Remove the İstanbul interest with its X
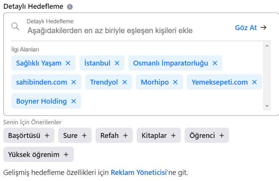 (117, 63)
